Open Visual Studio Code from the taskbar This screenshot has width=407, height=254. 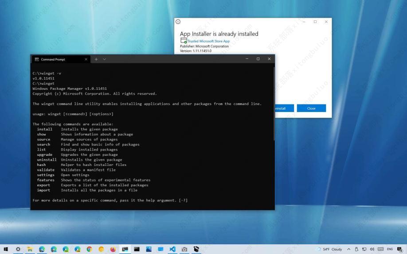click(172, 249)
